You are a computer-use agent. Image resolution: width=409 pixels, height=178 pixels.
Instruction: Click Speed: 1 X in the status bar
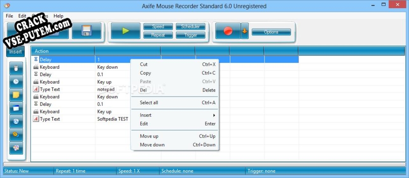129,171
